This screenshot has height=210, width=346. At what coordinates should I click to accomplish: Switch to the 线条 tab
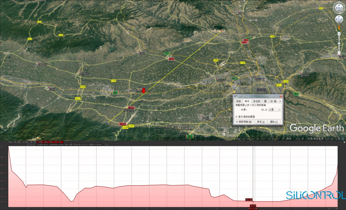[239, 101]
